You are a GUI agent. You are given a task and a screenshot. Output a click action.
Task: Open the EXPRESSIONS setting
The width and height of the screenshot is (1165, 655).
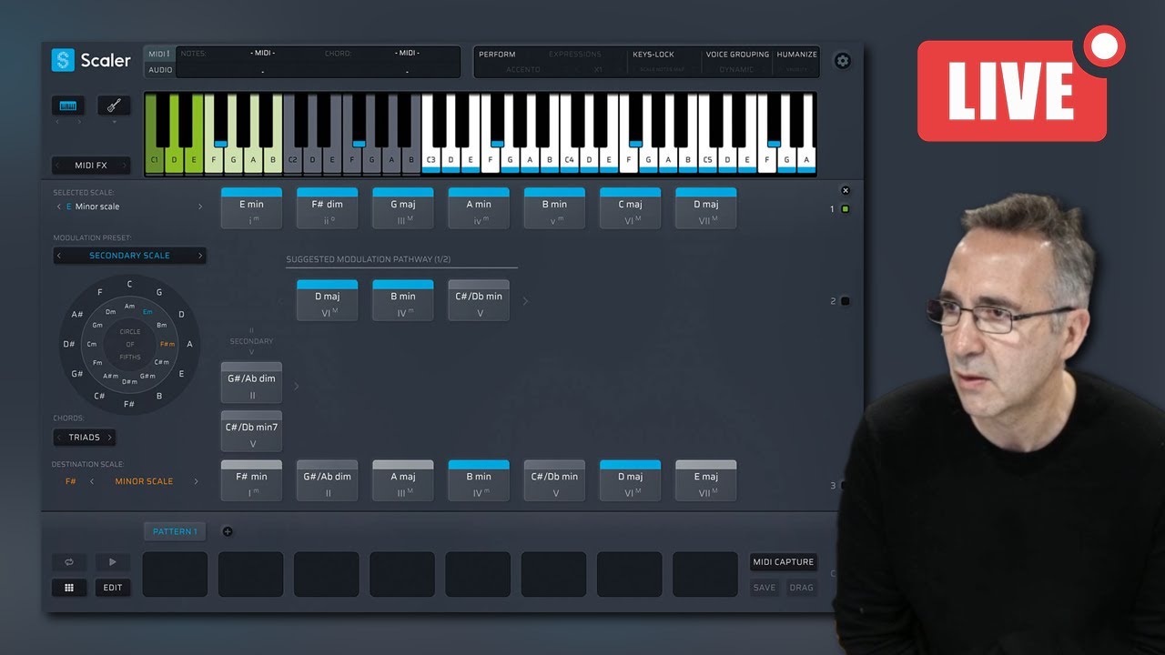(x=575, y=55)
